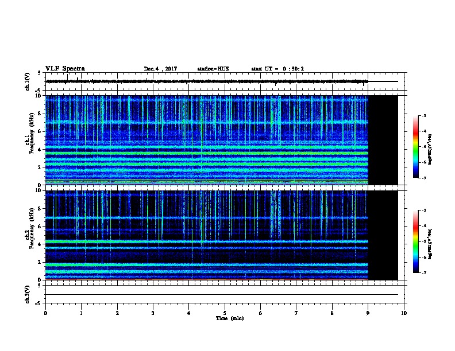Click time axis tick label '3'
Screen dimensions: 455x351
153,313
